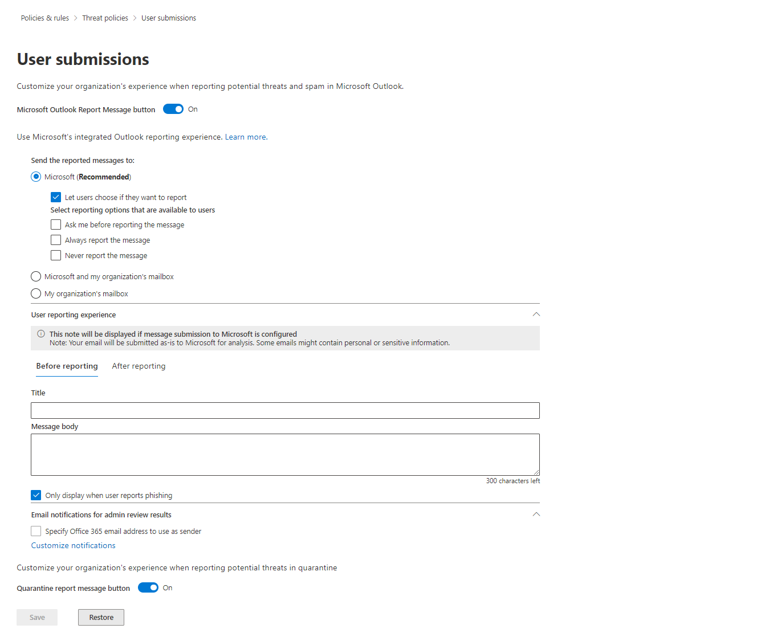Uncheck "Only display when user reports phishing"
Image resolution: width=765 pixels, height=641 pixels.
click(36, 495)
